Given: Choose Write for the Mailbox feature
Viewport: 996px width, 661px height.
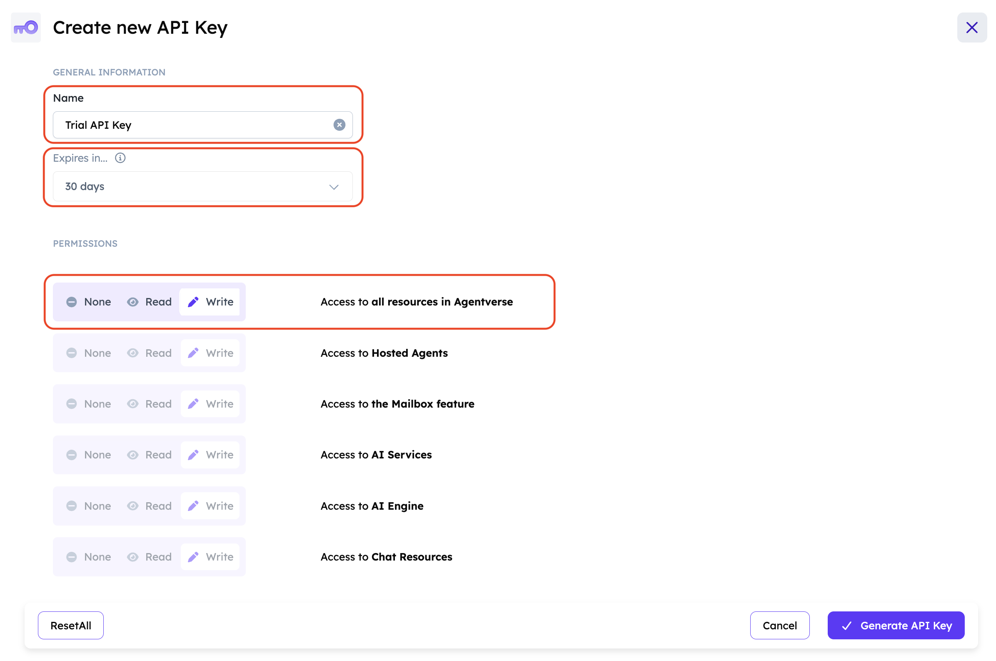Looking at the screenshot, I should pyautogui.click(x=210, y=404).
